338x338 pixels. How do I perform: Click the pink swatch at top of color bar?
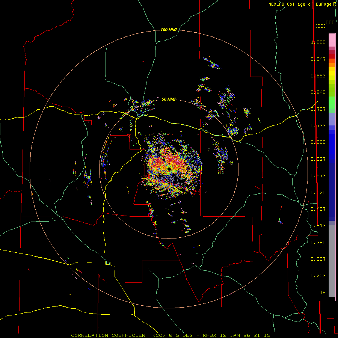pos(332,40)
